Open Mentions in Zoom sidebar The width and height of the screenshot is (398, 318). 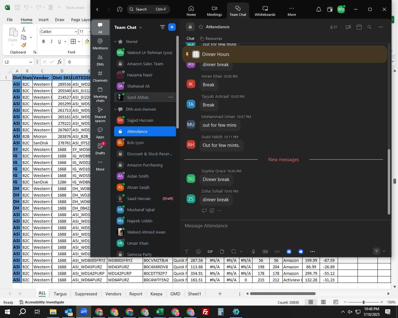coord(100,44)
